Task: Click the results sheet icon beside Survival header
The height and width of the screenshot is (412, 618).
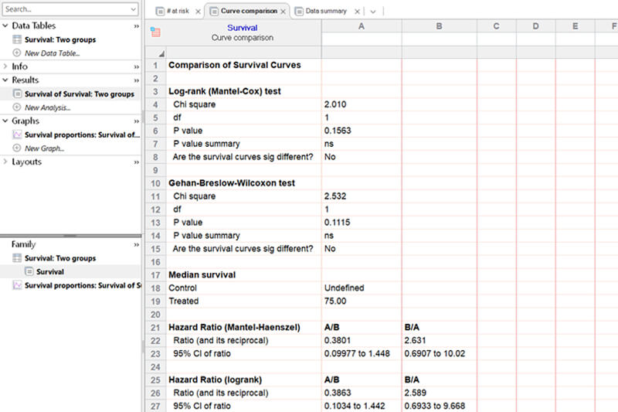Action: click(x=155, y=32)
